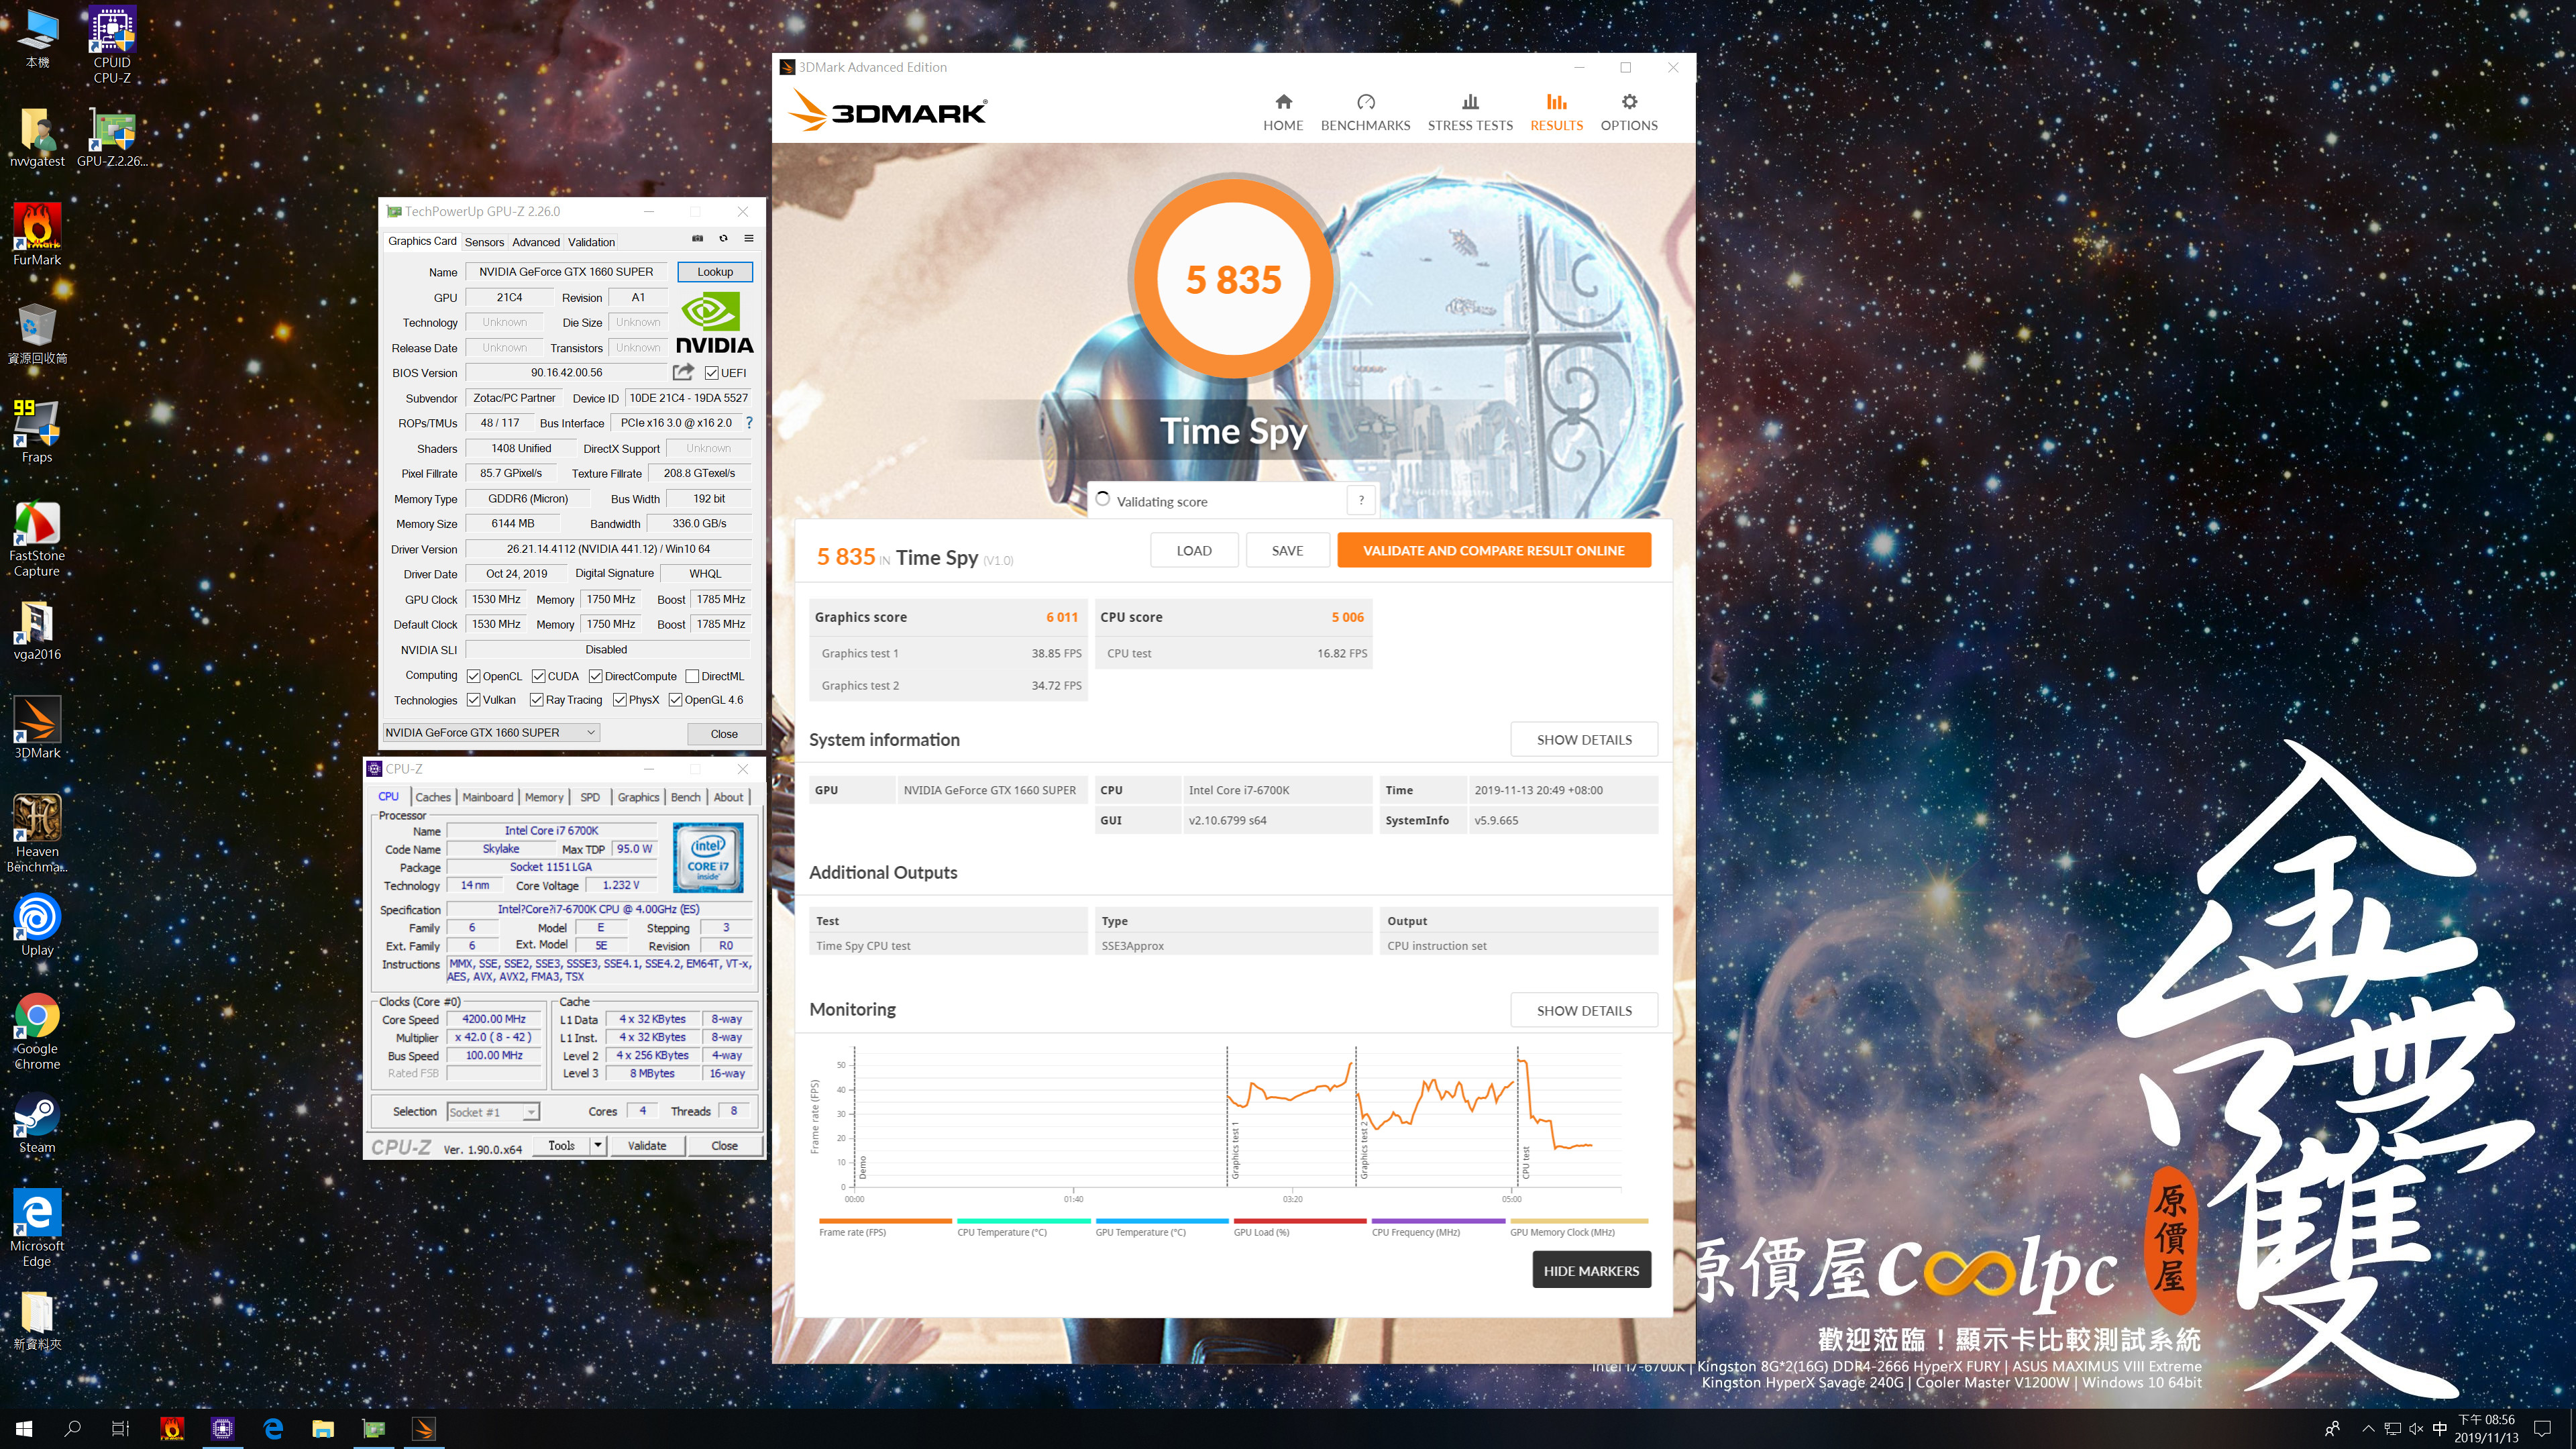Click VALIDATE AND COMPARE RESULT ONLINE

[x=1493, y=550]
